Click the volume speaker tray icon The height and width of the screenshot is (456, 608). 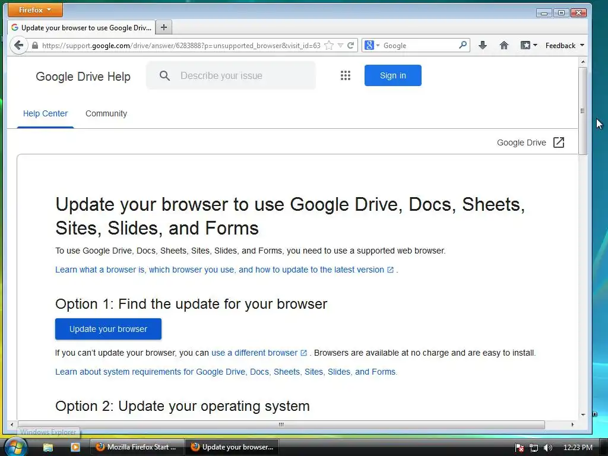(x=547, y=448)
